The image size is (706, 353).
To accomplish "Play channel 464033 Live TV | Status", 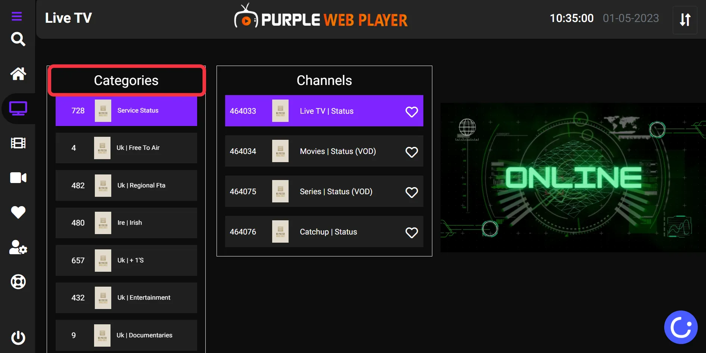I will point(324,111).
